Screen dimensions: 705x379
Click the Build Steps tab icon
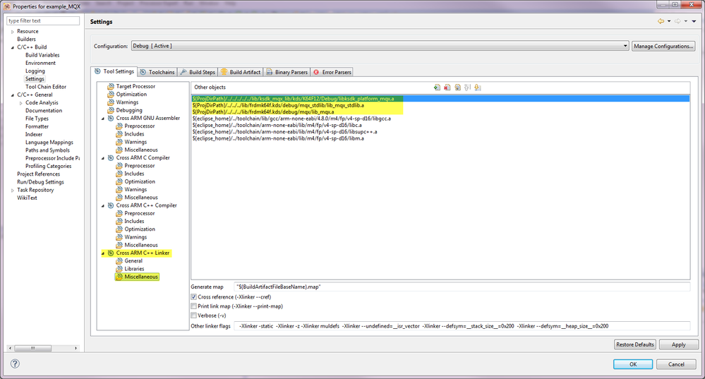point(183,72)
